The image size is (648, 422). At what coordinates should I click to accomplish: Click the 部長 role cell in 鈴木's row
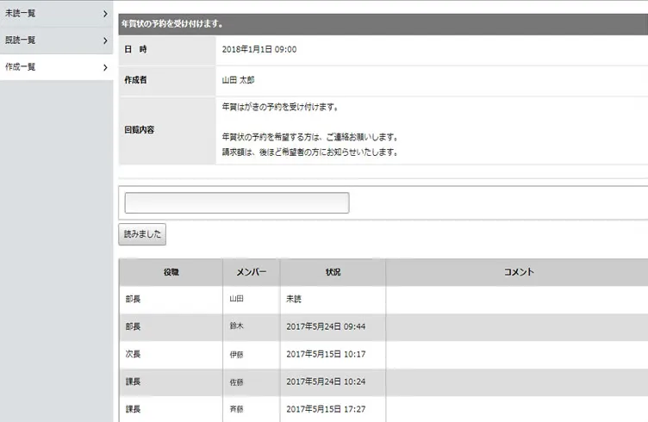point(171,326)
